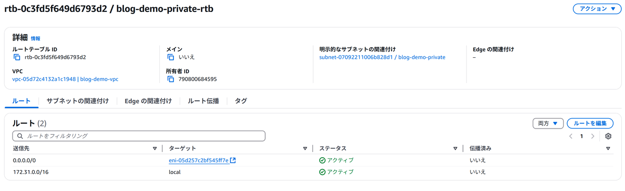Screen dimensions: 625x191
Task: Sort routes by ステータス column
Action: pos(456,149)
